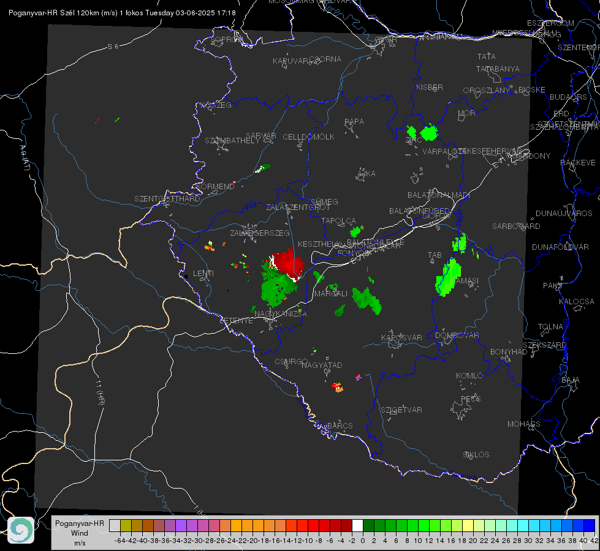Click the '11 (HR)' road label
The image size is (600, 551).
point(99,394)
